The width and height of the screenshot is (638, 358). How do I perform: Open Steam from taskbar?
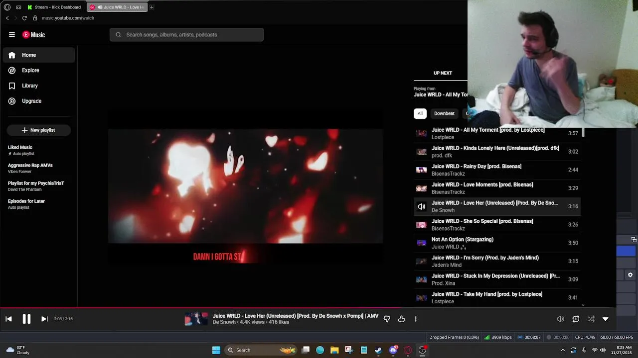point(378,350)
